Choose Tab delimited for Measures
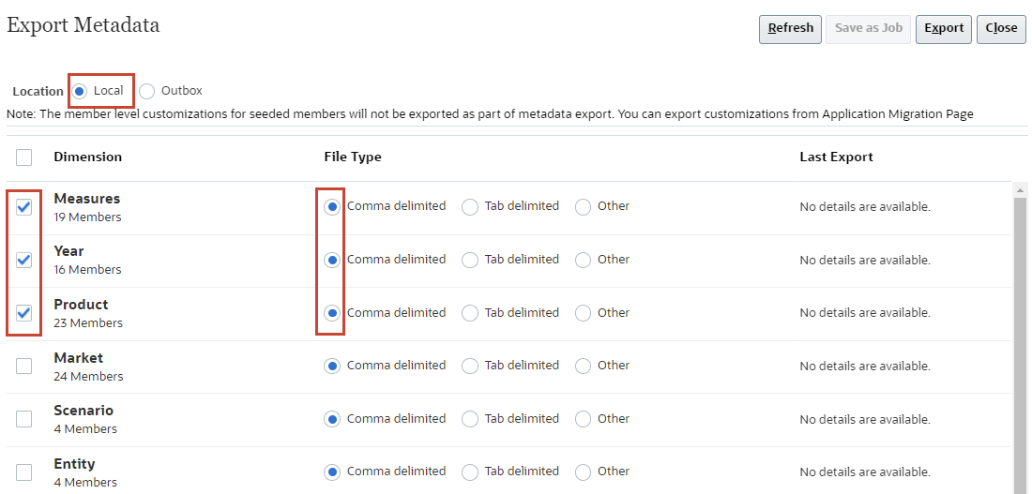 coord(470,207)
